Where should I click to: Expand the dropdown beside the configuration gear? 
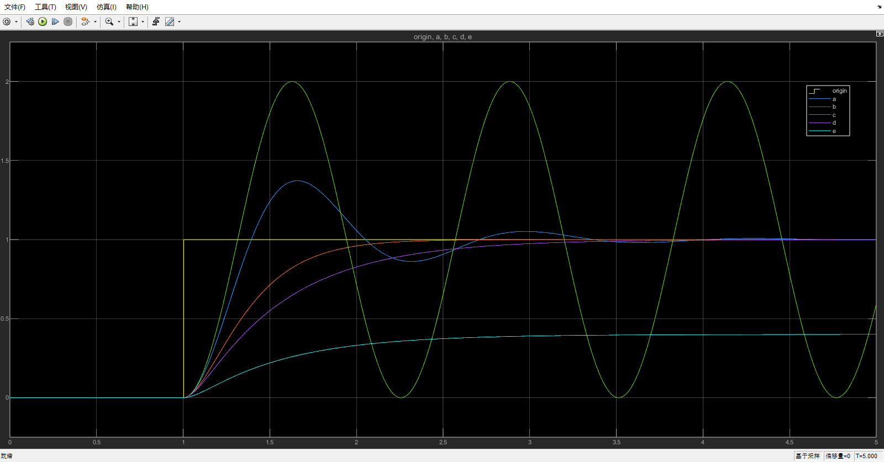coord(16,22)
